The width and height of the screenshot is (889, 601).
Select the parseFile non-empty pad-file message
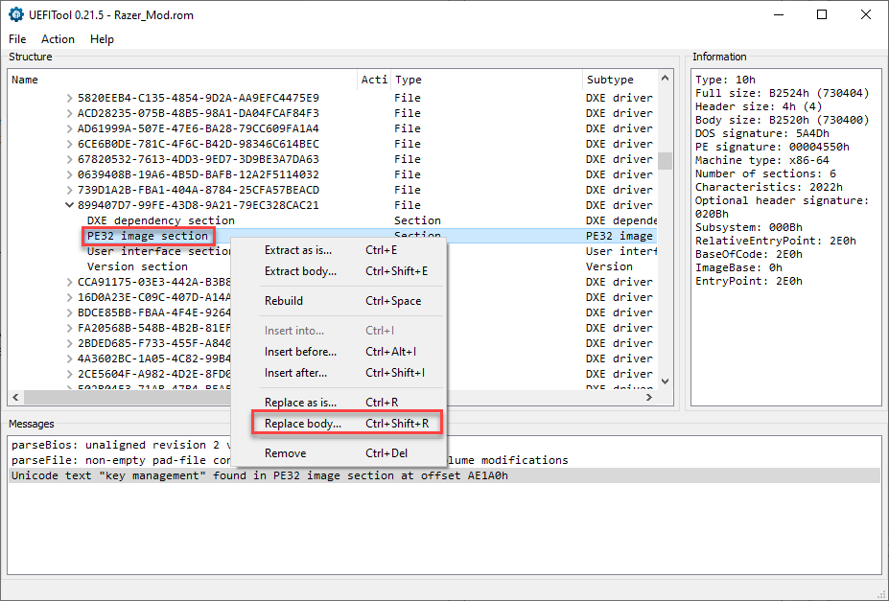point(445,460)
